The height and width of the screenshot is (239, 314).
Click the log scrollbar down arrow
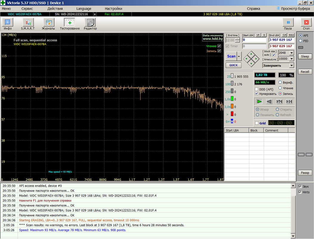pos(293,236)
